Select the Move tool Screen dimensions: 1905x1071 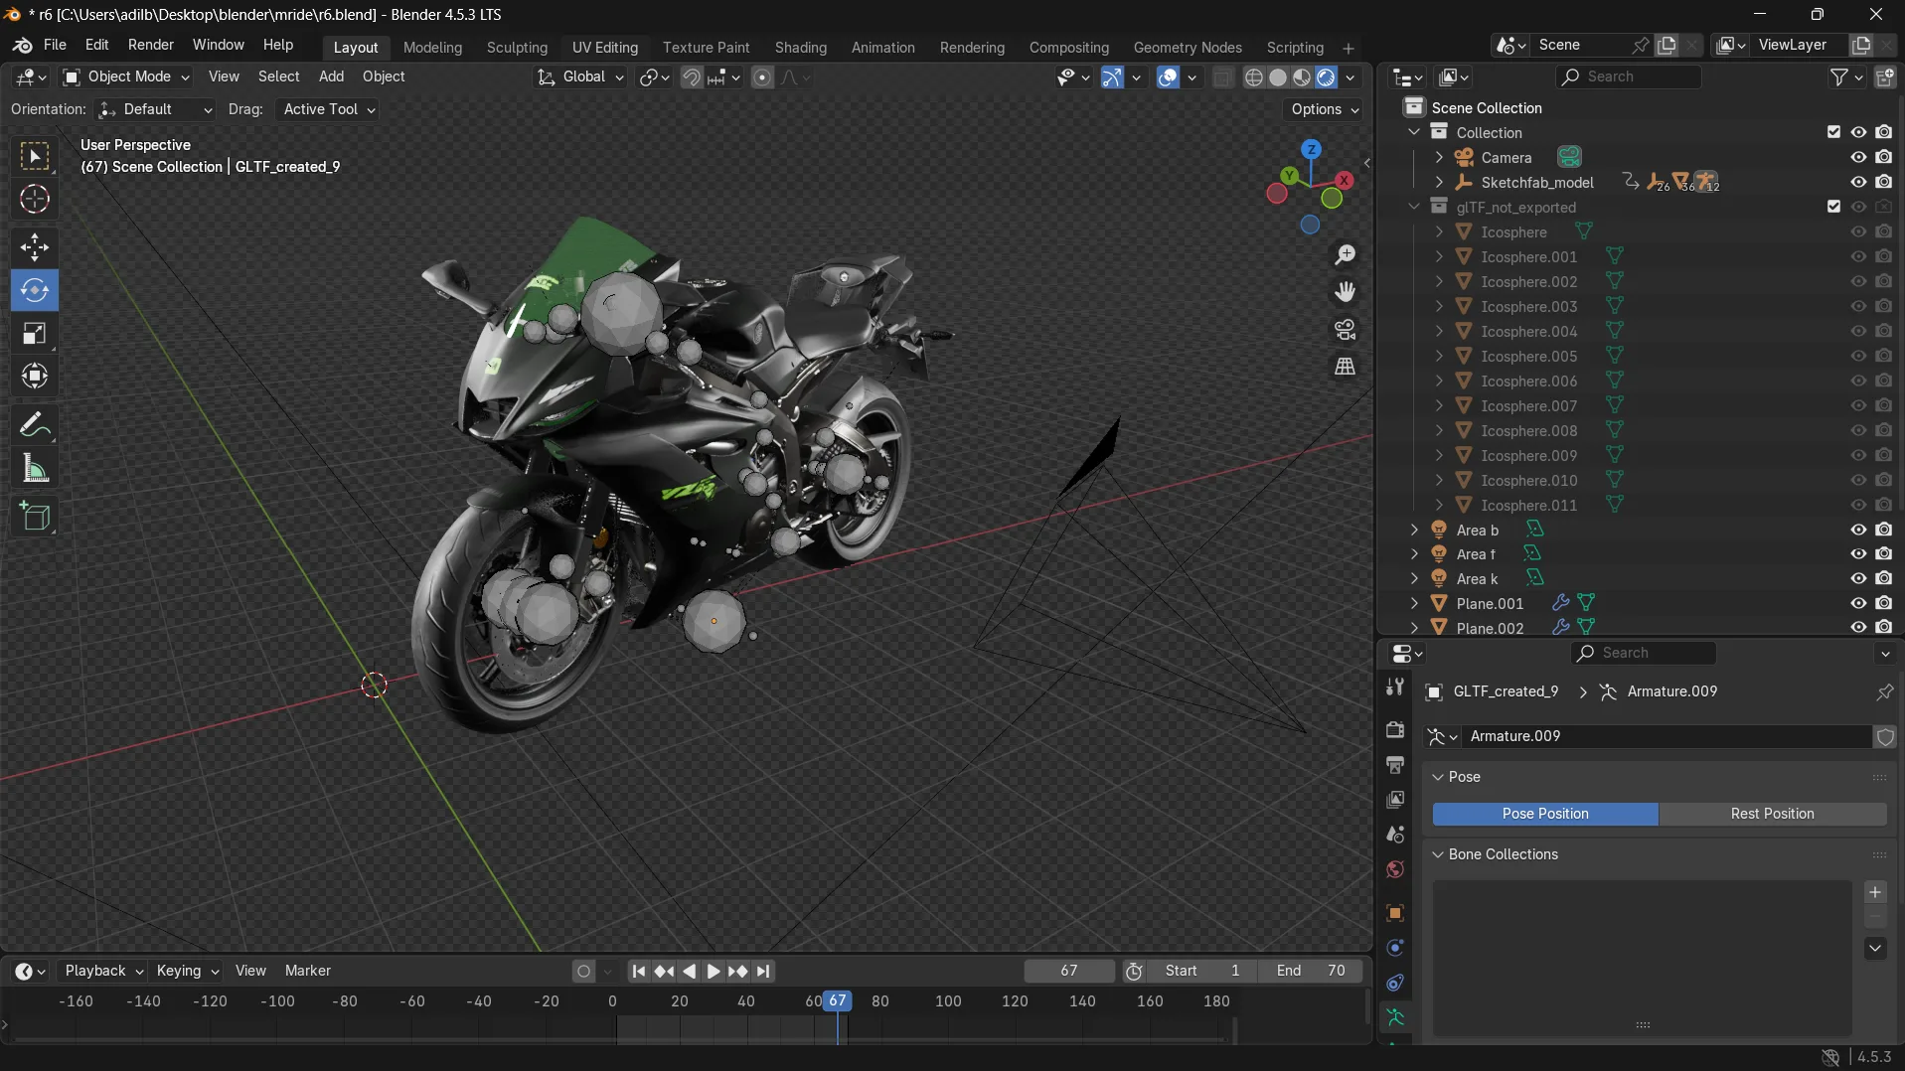click(35, 246)
